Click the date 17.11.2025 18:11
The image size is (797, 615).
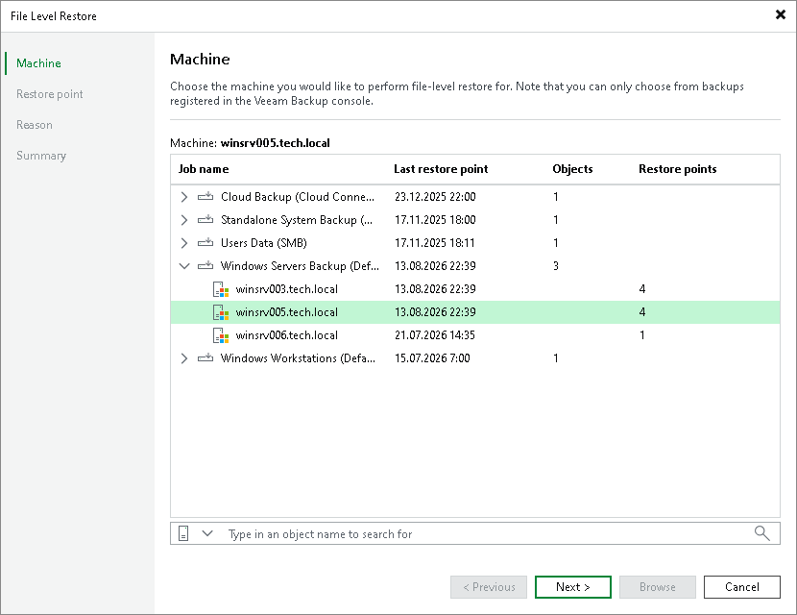(435, 243)
